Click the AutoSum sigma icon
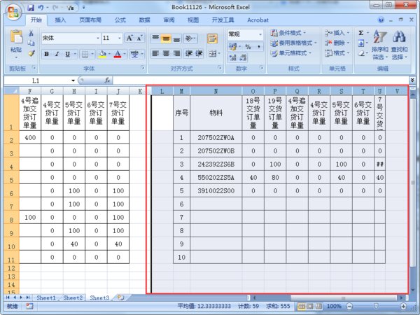This screenshot has width=420, height=315. [361, 33]
